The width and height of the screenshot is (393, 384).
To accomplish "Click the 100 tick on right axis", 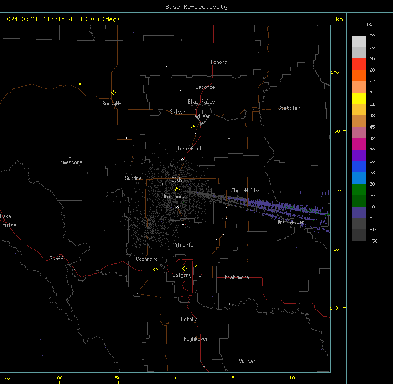I will point(335,72).
